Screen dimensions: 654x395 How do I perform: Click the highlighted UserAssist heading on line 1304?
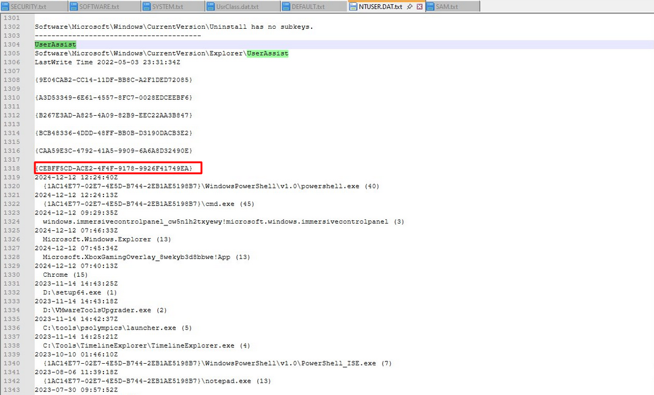(56, 45)
